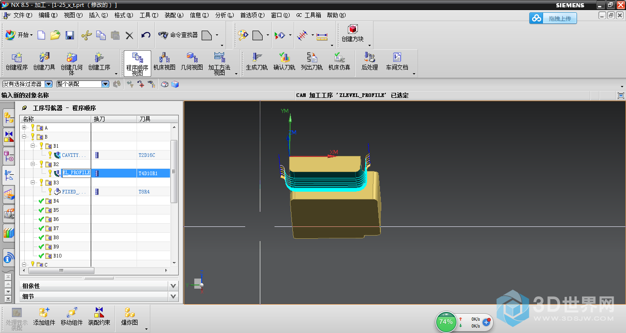Open the 文件 file menu
This screenshot has height=333, width=626.
(x=23, y=15)
